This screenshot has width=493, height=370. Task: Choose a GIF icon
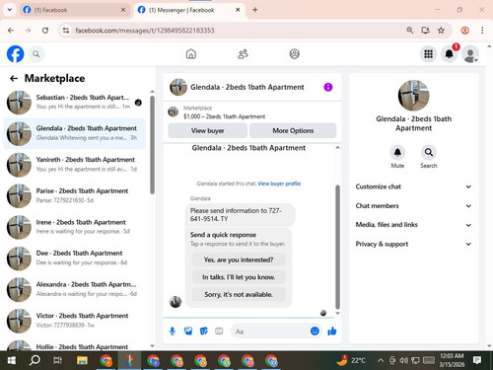pyautogui.click(x=219, y=332)
